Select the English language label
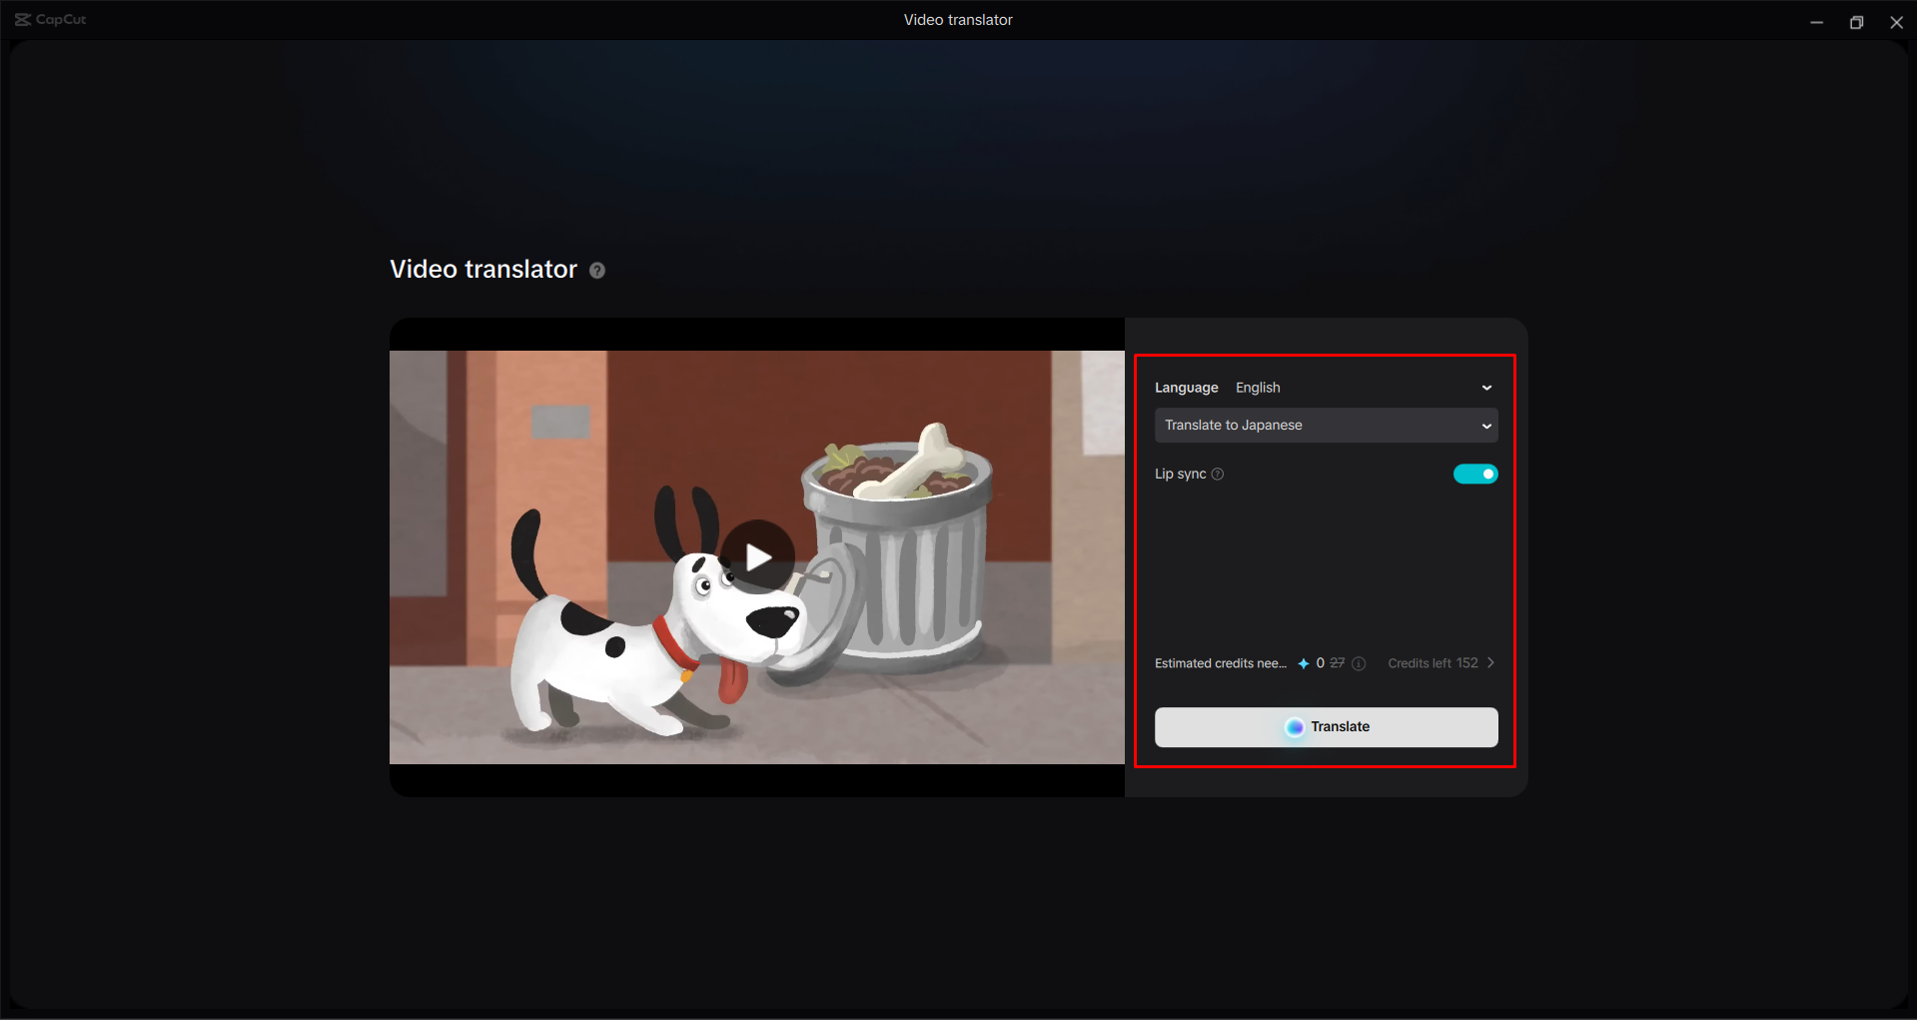The image size is (1917, 1020). tap(1258, 387)
